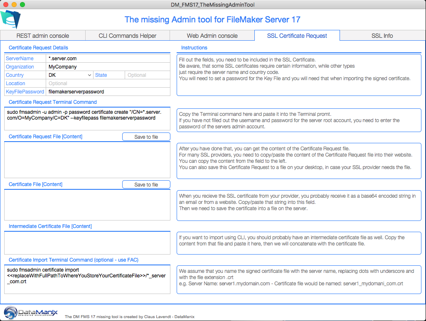
Task: Click the 'Certificate File [Content]' heading
Action: (x=36, y=184)
